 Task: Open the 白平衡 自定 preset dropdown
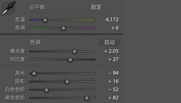click(x=99, y=7)
